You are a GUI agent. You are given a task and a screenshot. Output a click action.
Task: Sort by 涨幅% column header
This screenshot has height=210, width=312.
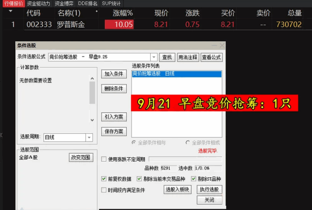coord(123,13)
